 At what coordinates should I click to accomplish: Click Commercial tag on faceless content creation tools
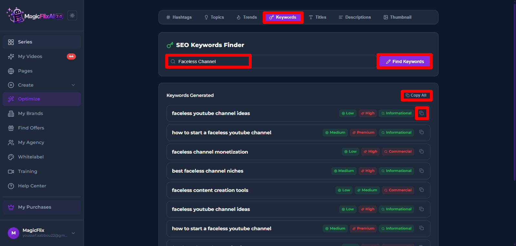tap(398, 190)
